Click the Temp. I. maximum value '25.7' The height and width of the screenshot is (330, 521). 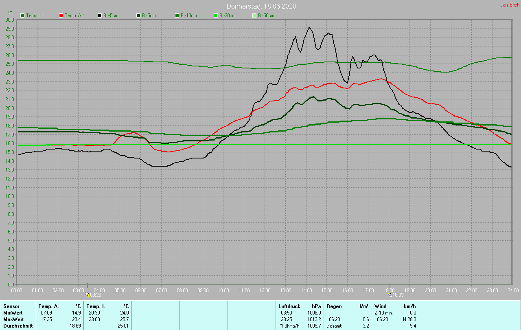tap(124, 319)
